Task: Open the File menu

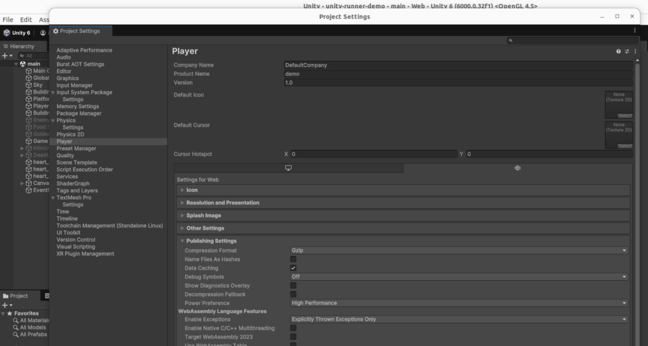Action: (x=8, y=20)
